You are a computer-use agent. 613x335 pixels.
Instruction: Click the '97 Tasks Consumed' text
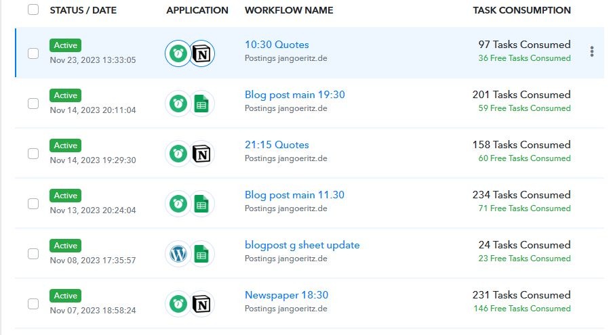click(x=524, y=45)
